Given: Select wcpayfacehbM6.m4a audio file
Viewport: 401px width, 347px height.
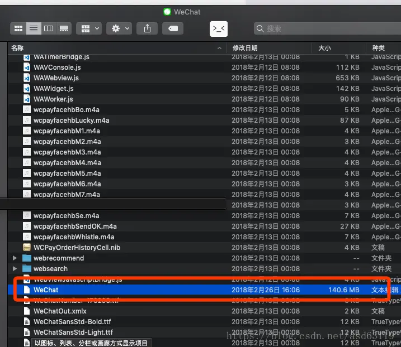Looking at the screenshot, I should tap(67, 184).
